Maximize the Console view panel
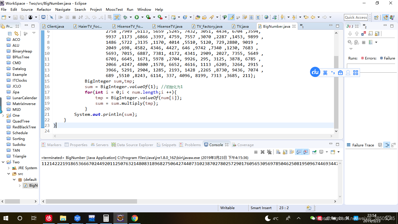 point(337,144)
